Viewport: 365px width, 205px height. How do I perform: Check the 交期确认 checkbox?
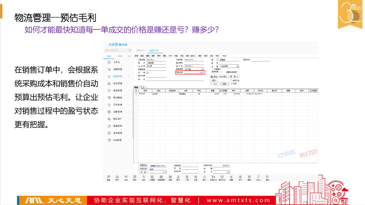tap(212, 69)
